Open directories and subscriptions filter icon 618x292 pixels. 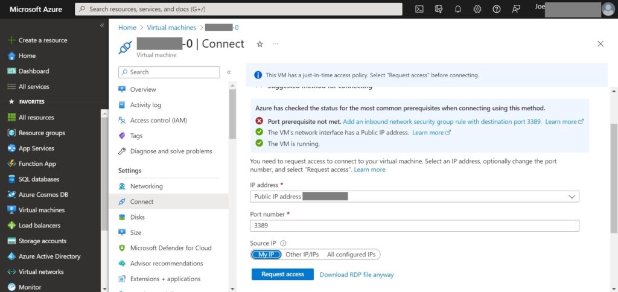tap(438, 9)
